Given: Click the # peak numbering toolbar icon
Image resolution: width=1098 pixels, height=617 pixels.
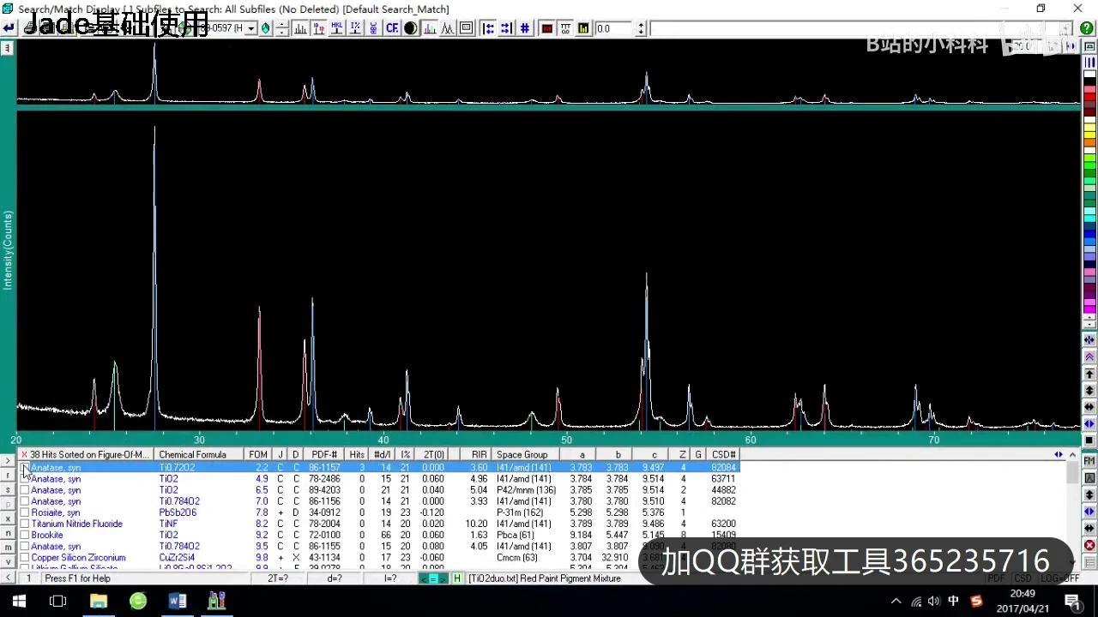Looking at the screenshot, I should (526, 28).
